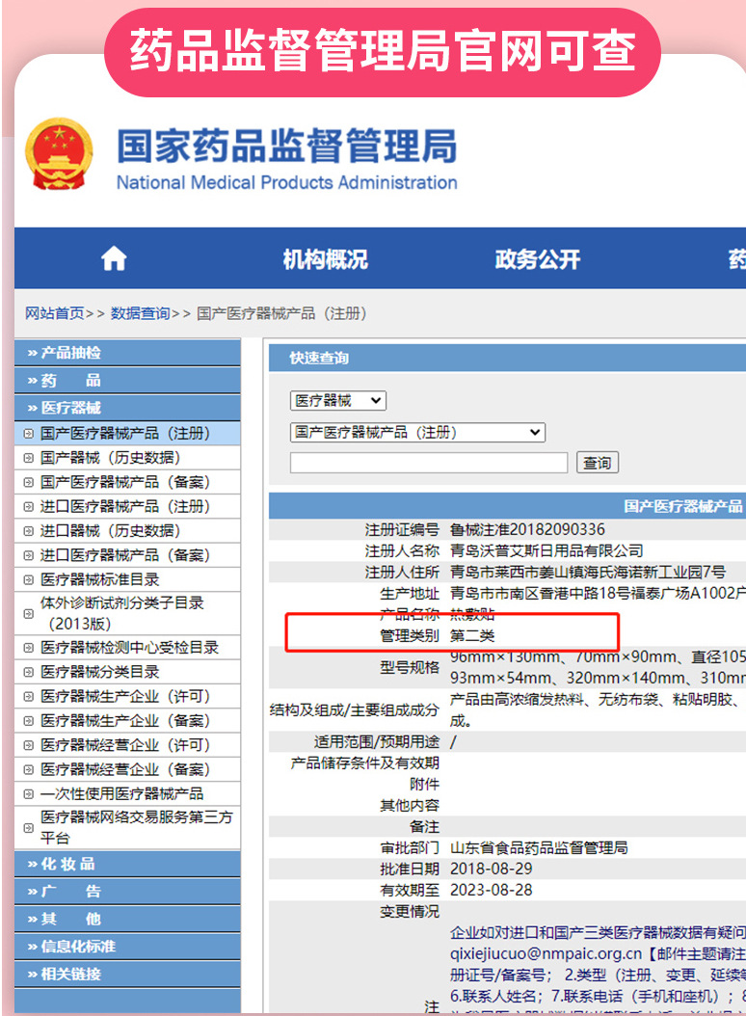Screen dimensions: 746x1016
Task: Select 进口医疗器械产品（注册） in sidebar
Action: [x=125, y=507]
